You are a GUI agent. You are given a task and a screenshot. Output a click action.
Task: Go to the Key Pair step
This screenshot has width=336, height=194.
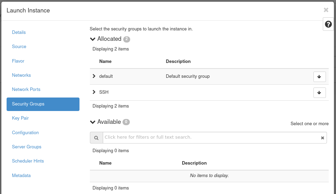click(x=20, y=118)
